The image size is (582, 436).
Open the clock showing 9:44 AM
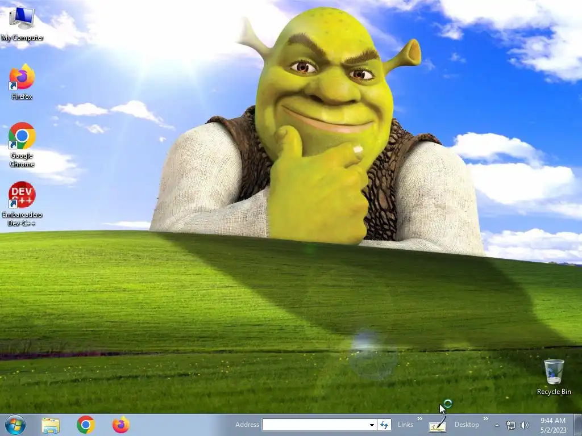click(553, 425)
